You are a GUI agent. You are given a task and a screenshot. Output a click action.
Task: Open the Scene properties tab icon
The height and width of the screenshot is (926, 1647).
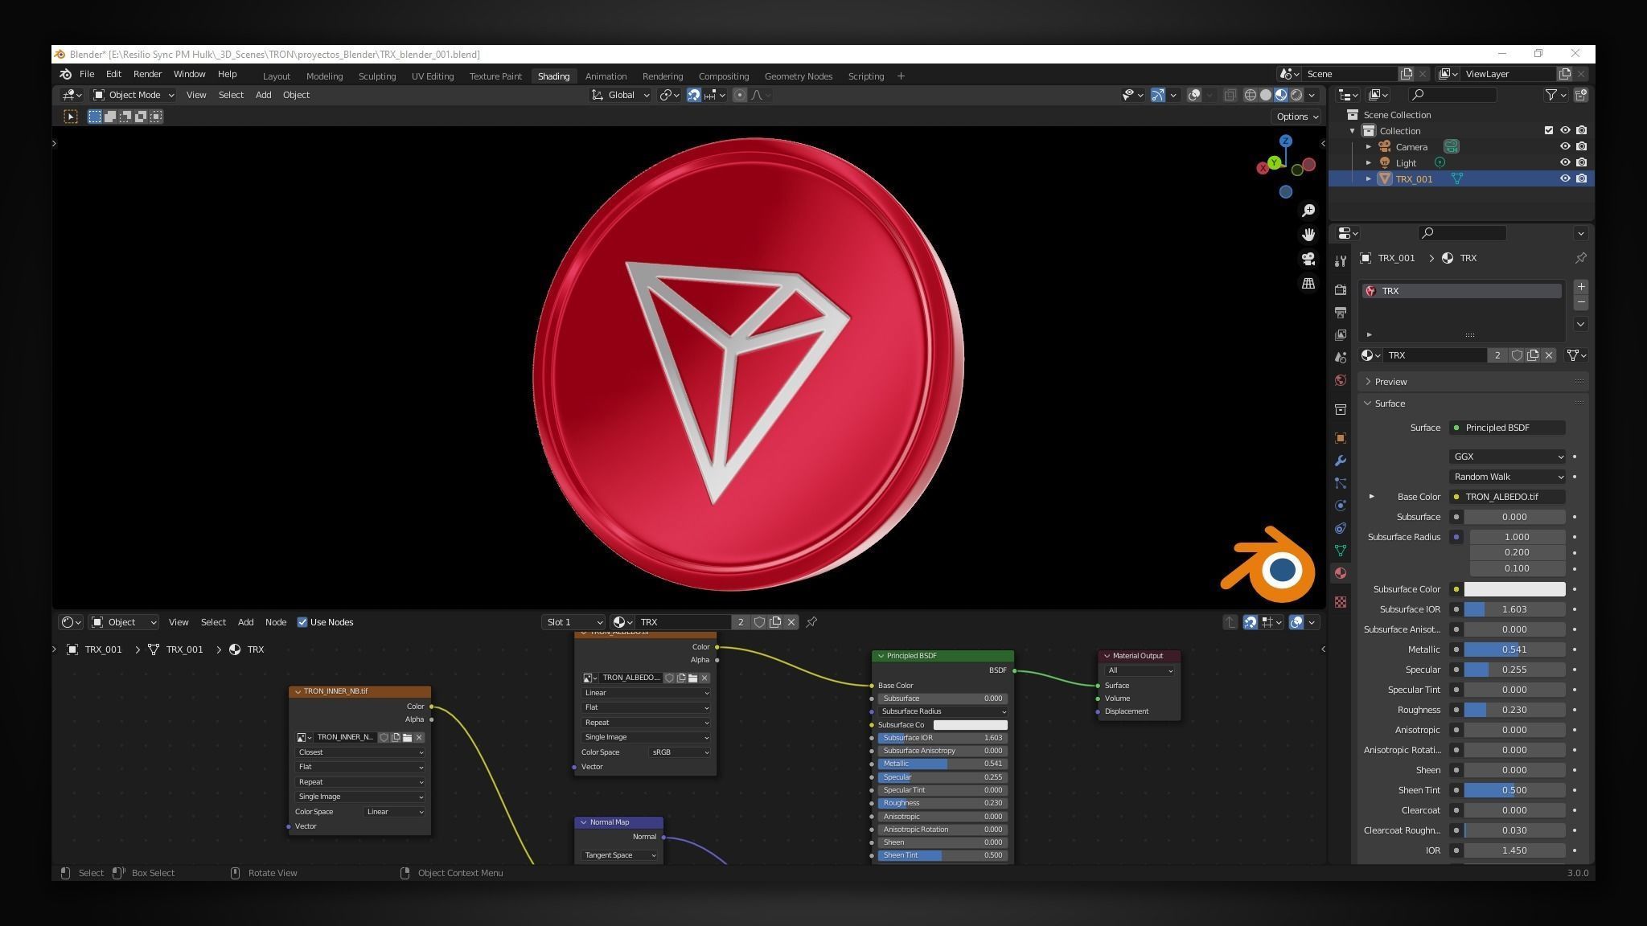pyautogui.click(x=1340, y=357)
